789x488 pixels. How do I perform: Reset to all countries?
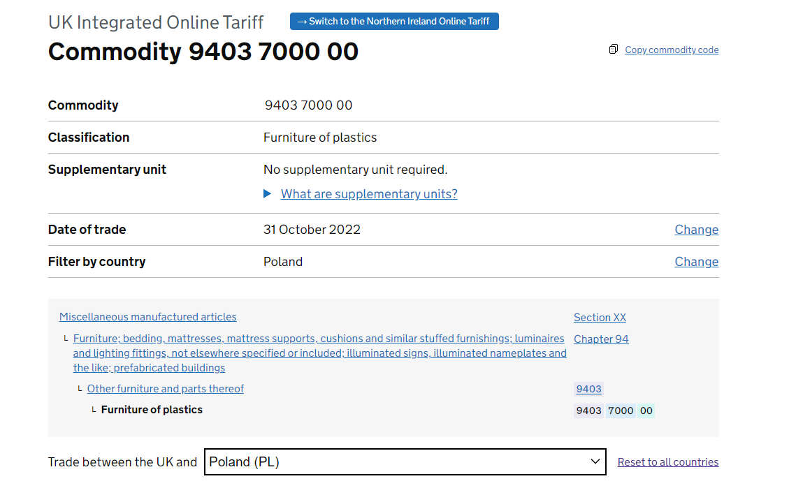(667, 462)
